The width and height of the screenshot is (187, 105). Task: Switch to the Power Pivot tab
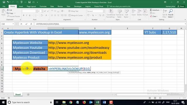pos(99,6)
